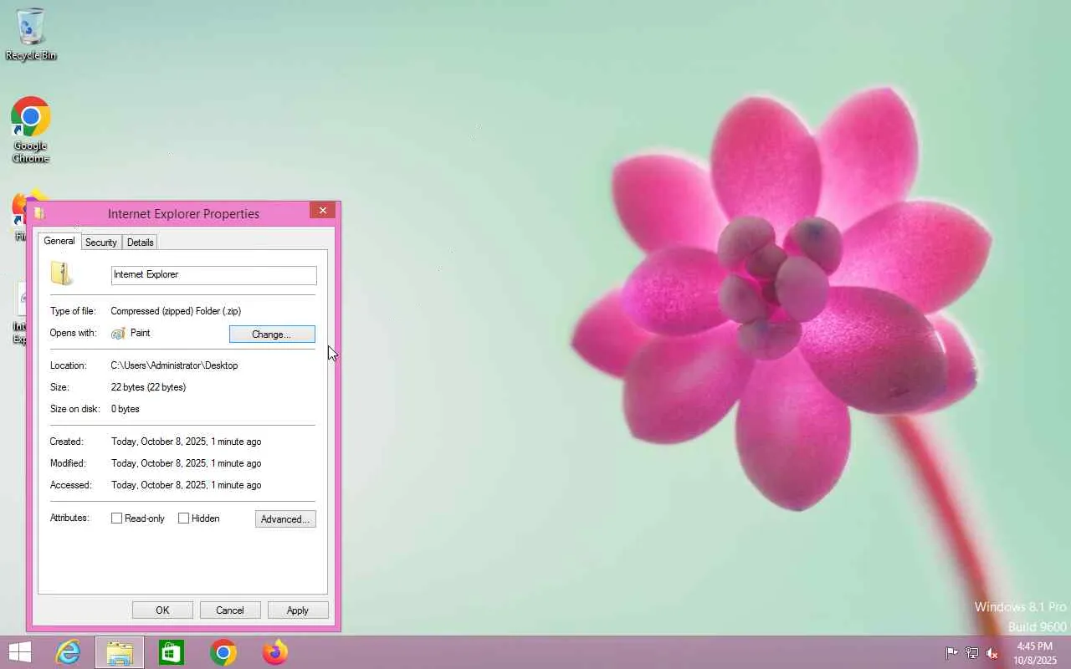
Task: Open the Advanced... attributes button
Action: click(x=285, y=518)
